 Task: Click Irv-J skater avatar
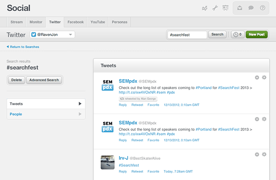107,162
